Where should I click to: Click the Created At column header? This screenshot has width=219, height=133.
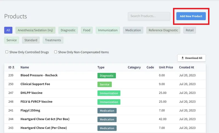pos(187,67)
